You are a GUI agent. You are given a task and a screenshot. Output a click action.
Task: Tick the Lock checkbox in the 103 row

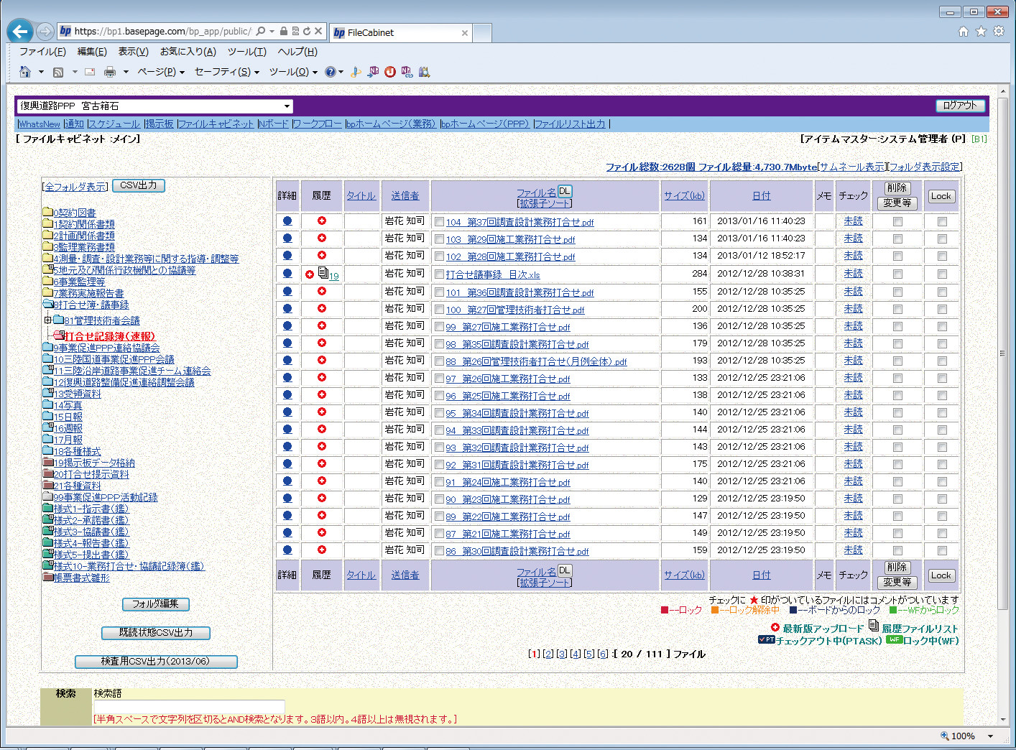(942, 239)
